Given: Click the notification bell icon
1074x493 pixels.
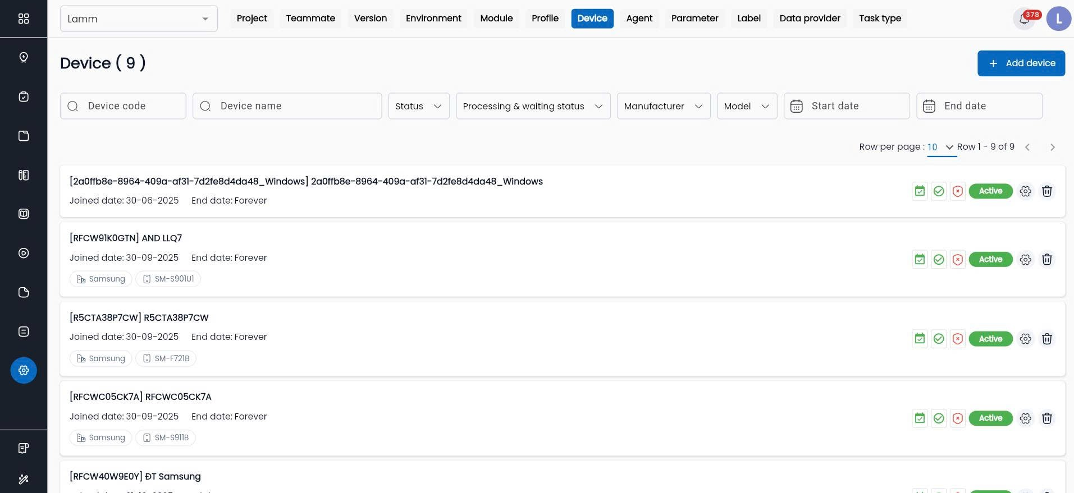Looking at the screenshot, I should coord(1024,19).
